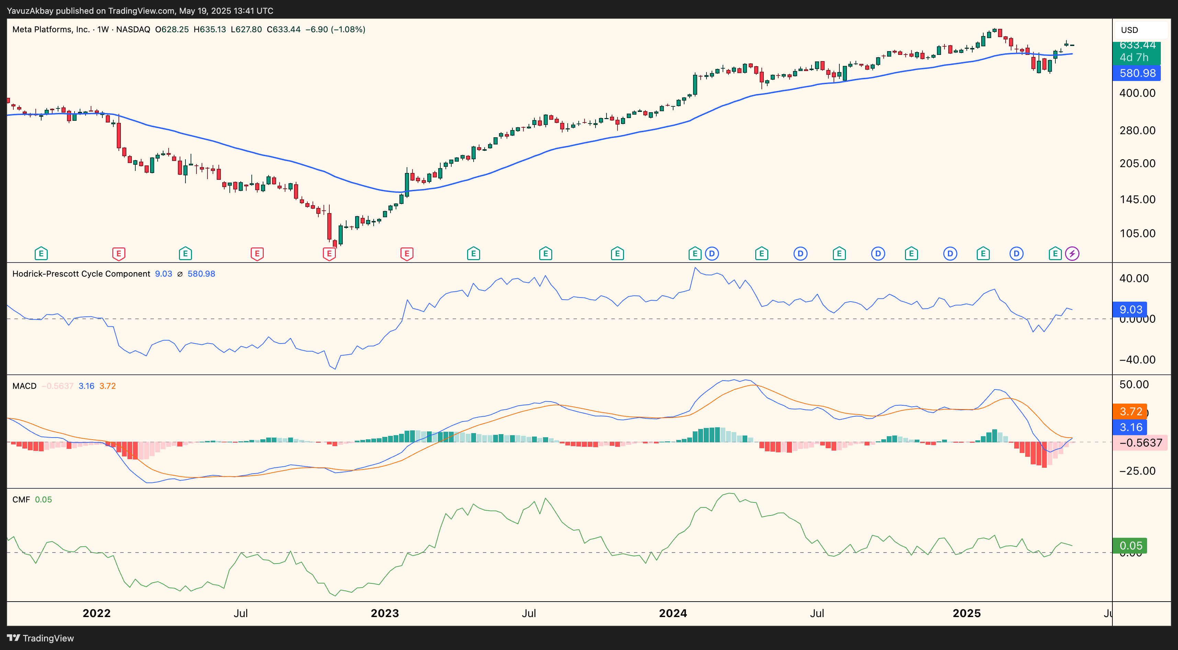Image resolution: width=1178 pixels, height=650 pixels.
Task: Click the blue dividend marker next to the lightning icon
Action: [x=1016, y=253]
